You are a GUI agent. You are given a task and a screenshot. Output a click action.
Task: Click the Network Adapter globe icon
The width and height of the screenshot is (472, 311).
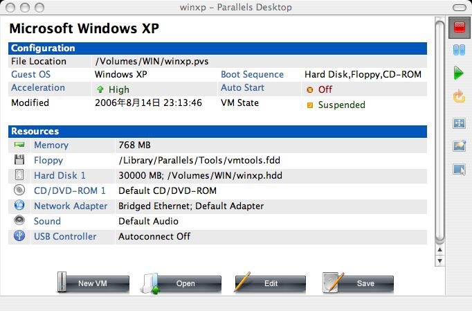pyautogui.click(x=19, y=205)
